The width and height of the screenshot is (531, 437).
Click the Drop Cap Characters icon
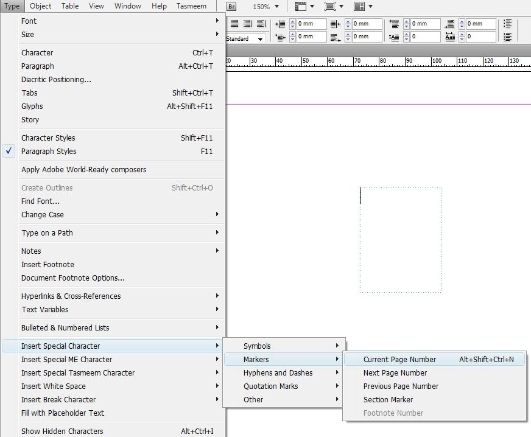450,37
